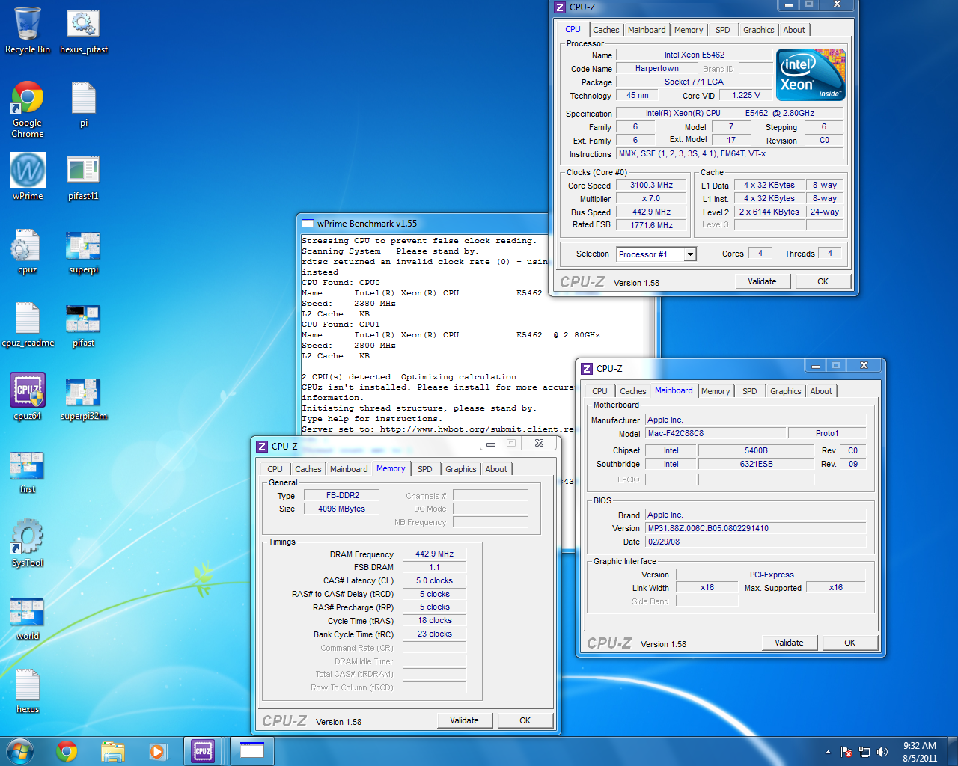Click OK in Mainboard CPU-Z window
This screenshot has height=766, width=958.
click(x=849, y=643)
